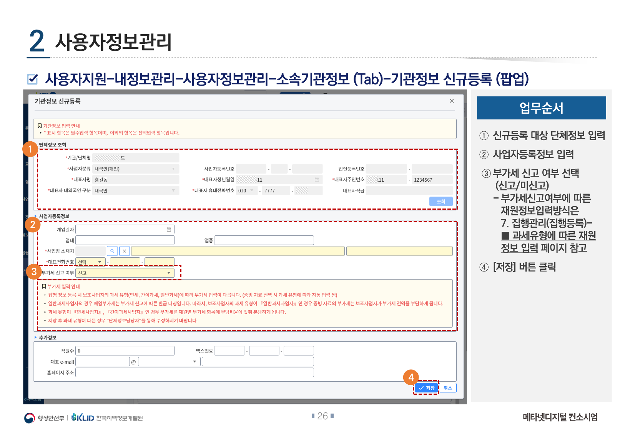The width and height of the screenshot is (625, 432).
Task: Click the clear X icon beside 사업장 소재지
Action: pyautogui.click(x=125, y=251)
